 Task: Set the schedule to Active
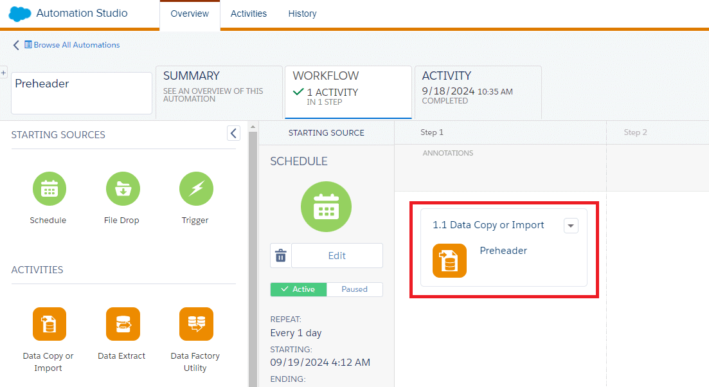pos(298,289)
